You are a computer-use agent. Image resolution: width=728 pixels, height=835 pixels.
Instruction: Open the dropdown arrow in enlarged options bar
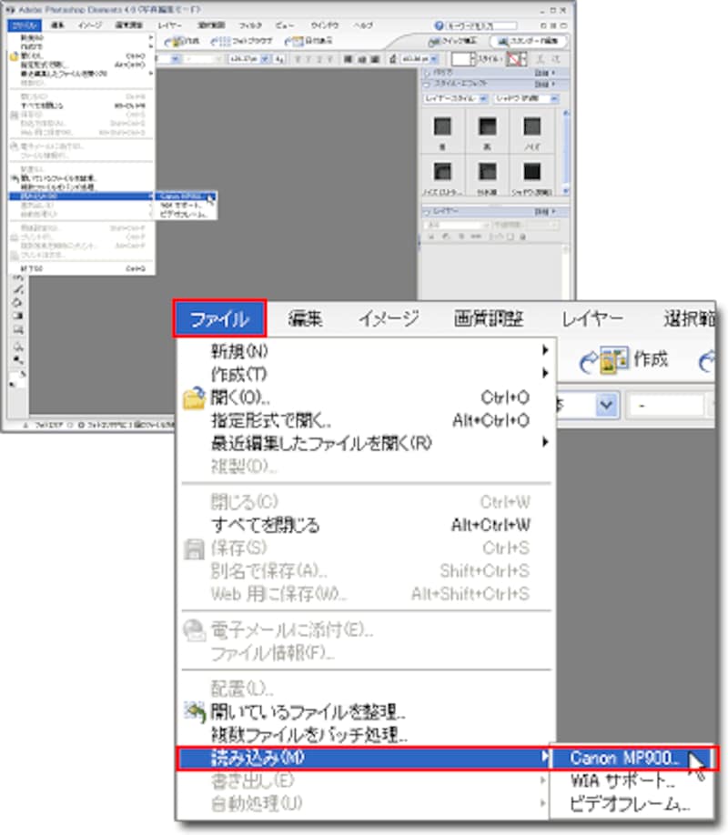tap(606, 406)
